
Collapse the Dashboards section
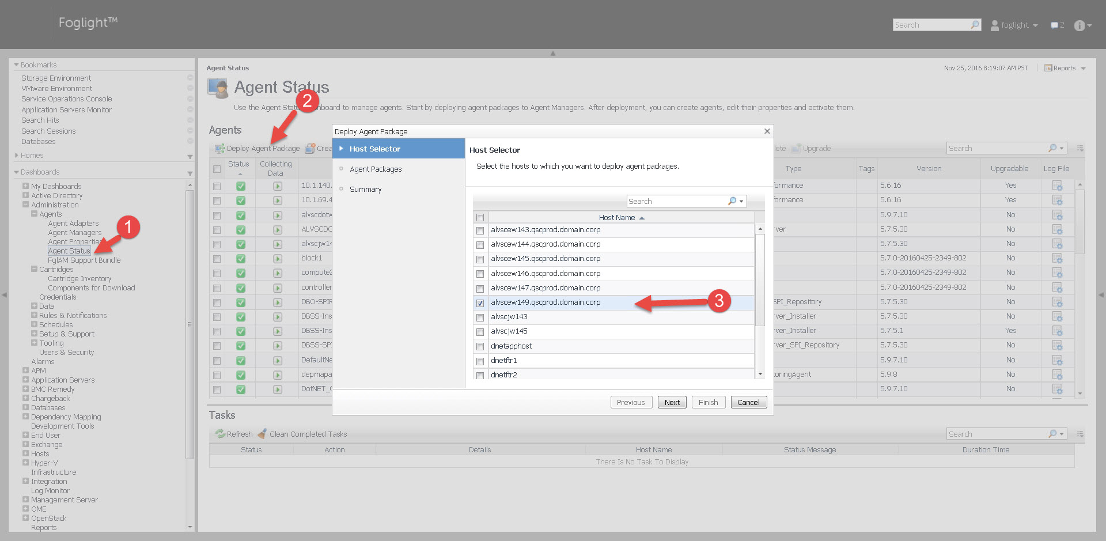pyautogui.click(x=16, y=172)
